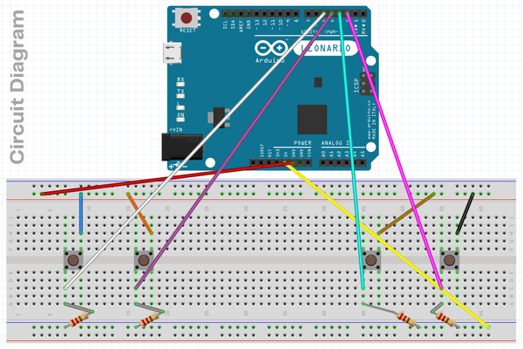Click the VIN pin label on power header
This screenshot has height=349, width=523.
tap(309, 154)
